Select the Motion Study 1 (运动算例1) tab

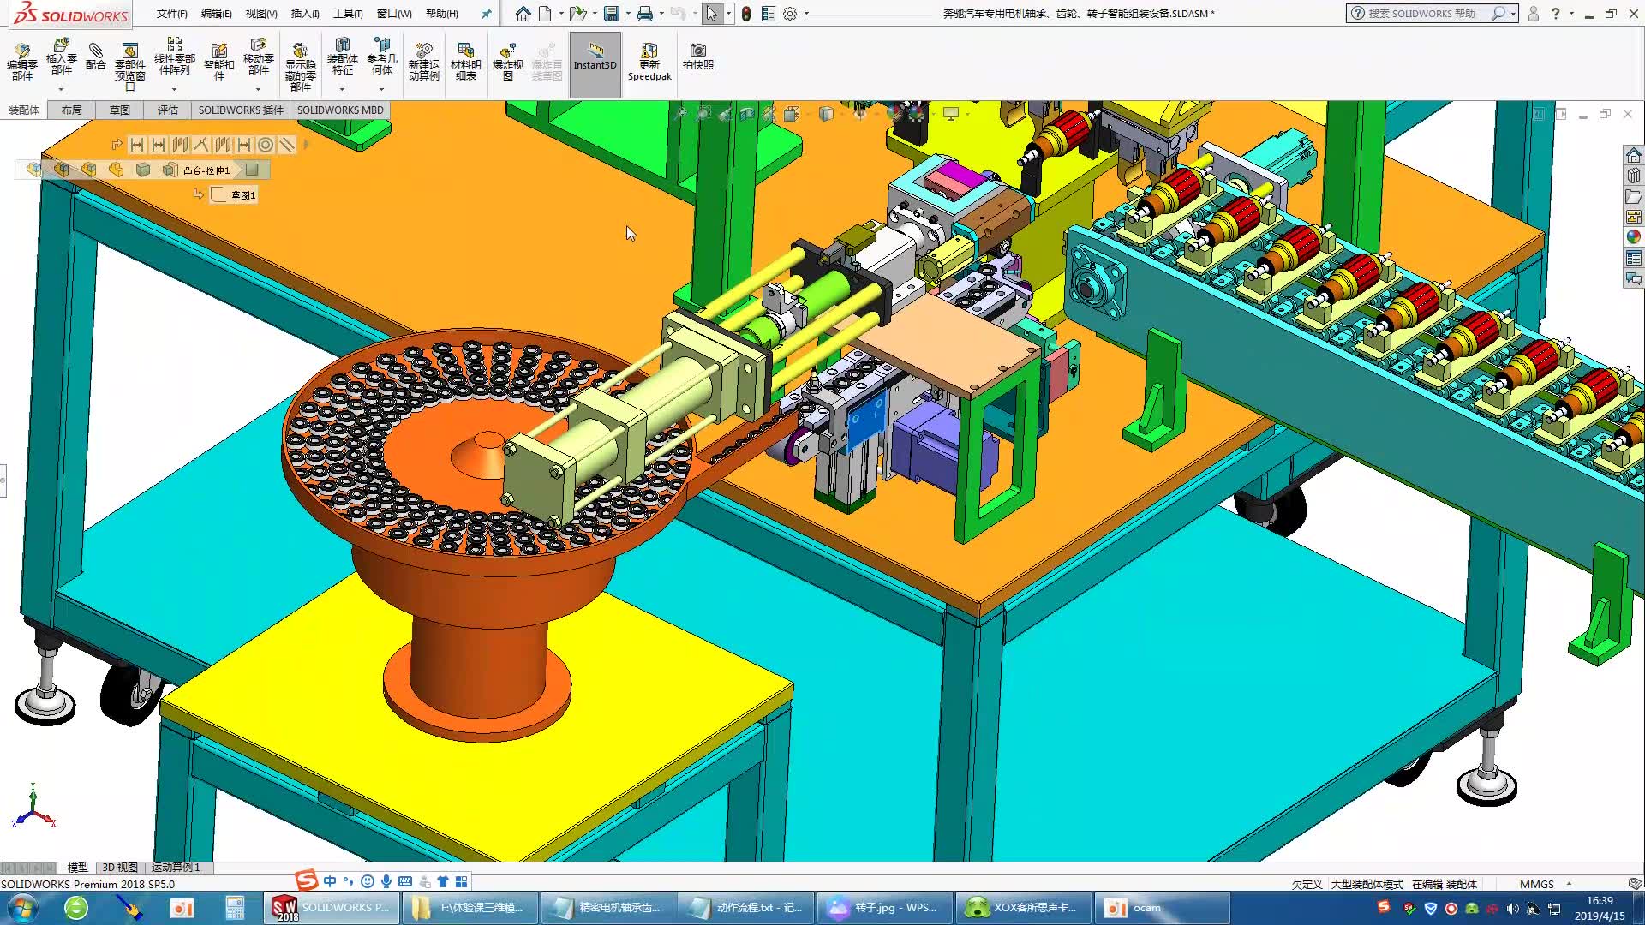tap(176, 867)
